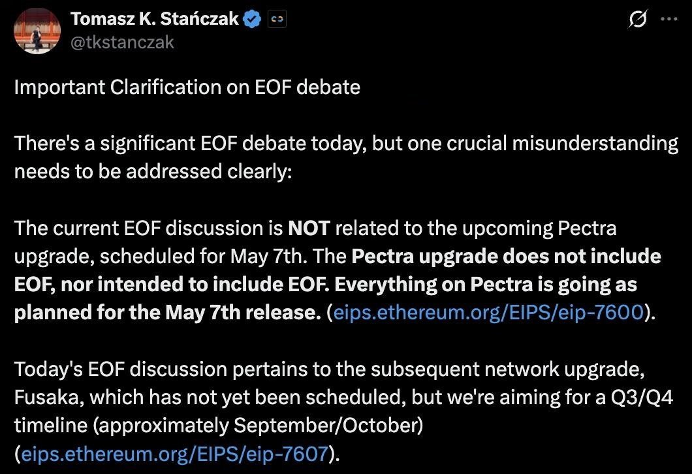Open the eips.ethereum.org/EIPS/eip-7607 link
The image size is (692, 474).
pos(175,454)
